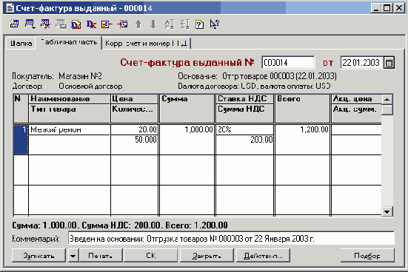Click the Подбор button
This screenshot has height=272, width=408.
coord(367,256)
